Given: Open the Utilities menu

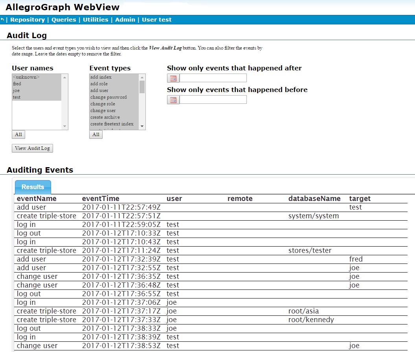Looking at the screenshot, I should (95, 19).
